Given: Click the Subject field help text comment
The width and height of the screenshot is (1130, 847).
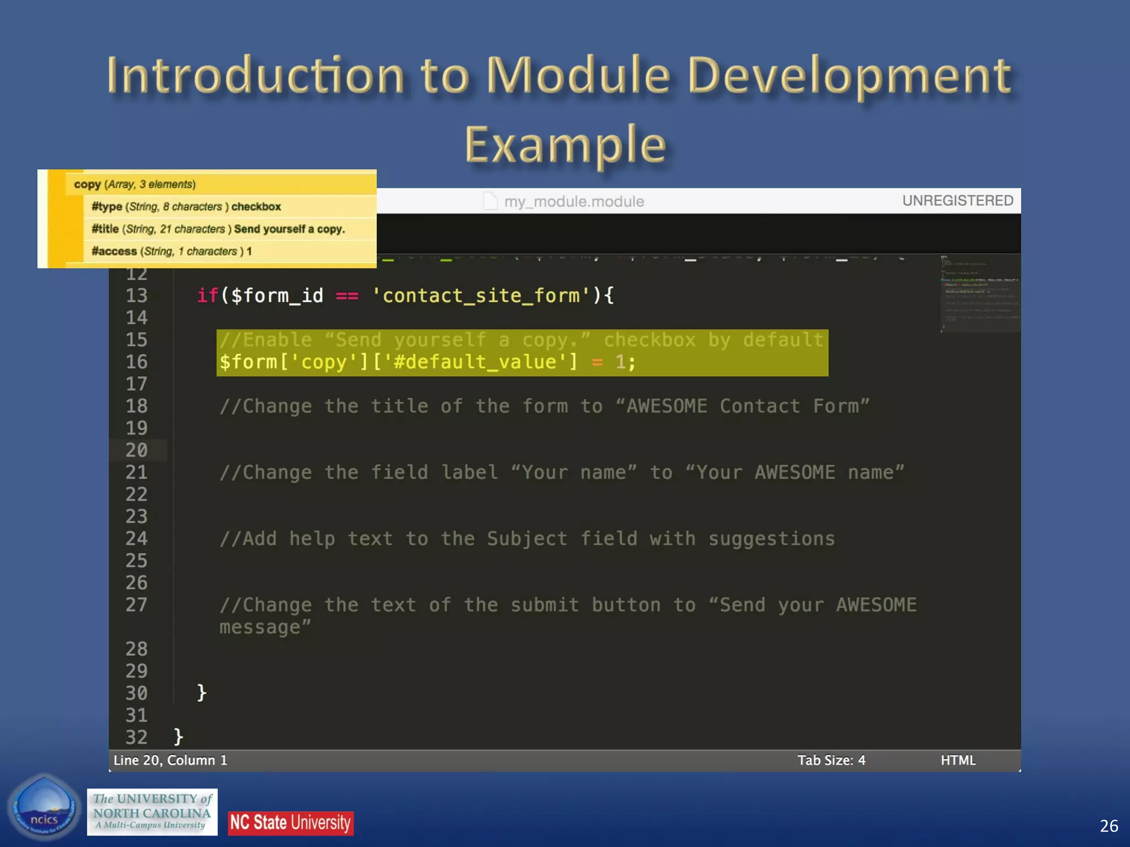Looking at the screenshot, I should pos(527,539).
